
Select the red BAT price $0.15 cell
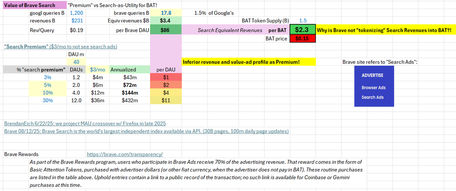302,39
